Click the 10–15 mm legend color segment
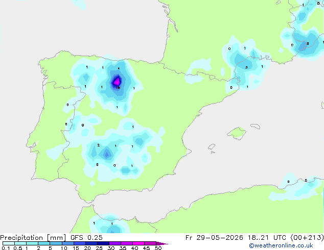The height and width of the screenshot is (250, 324). (x=67, y=243)
